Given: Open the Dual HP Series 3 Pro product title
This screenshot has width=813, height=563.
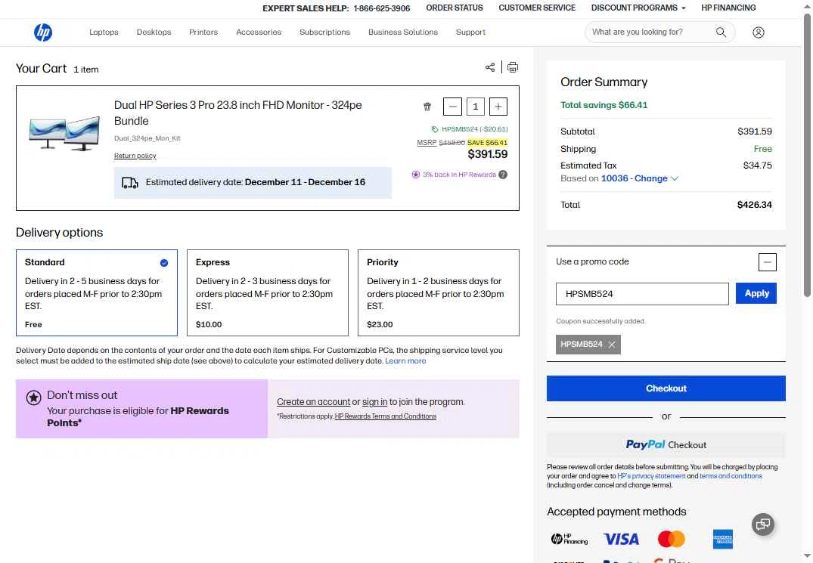Looking at the screenshot, I should [x=238, y=113].
